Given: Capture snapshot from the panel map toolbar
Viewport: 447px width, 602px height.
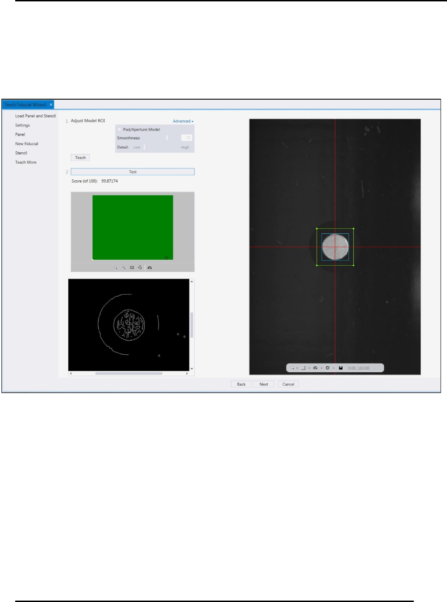Looking at the screenshot, I should click(x=149, y=268).
